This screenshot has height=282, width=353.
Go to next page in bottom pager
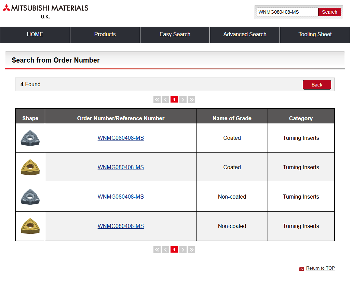point(183,250)
